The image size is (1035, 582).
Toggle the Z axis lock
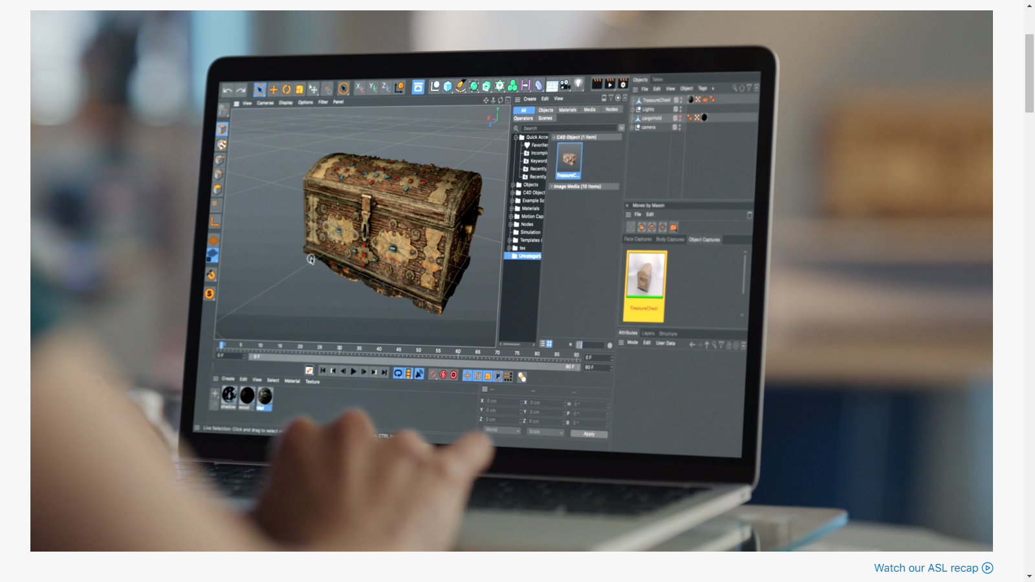coord(386,87)
